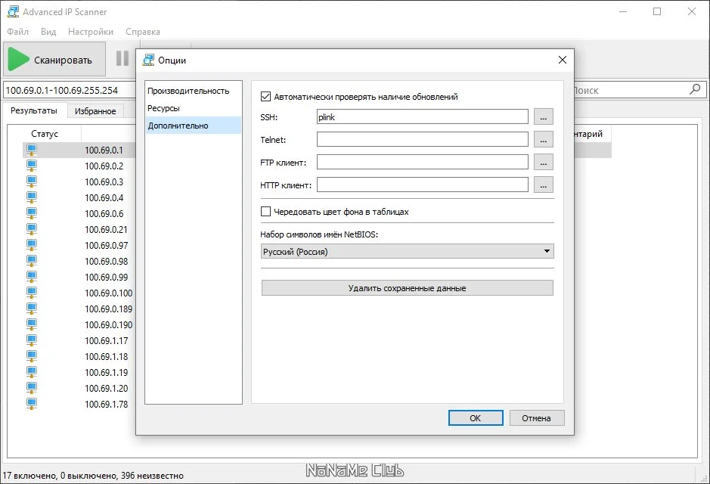Viewport: 710px width, 484px height.
Task: Click the Сканировать button
Action: pos(54,59)
